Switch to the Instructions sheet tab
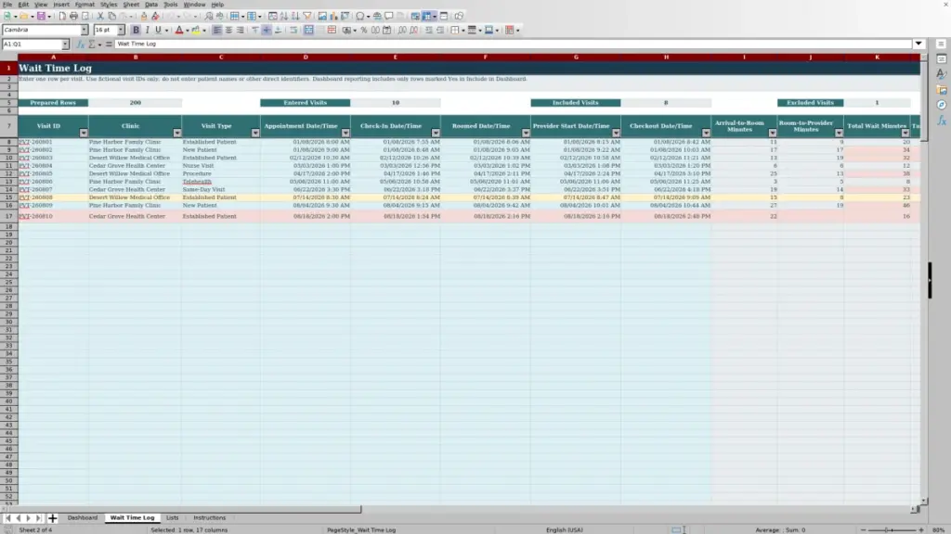This screenshot has width=951, height=534. coord(209,517)
